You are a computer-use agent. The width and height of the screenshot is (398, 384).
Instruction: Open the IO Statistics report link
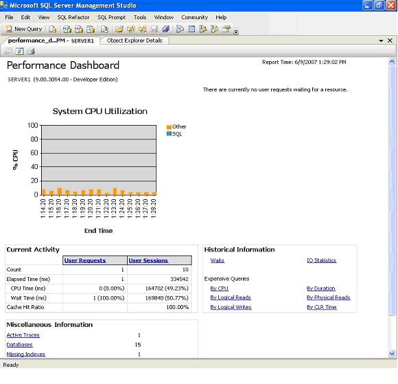322,260
